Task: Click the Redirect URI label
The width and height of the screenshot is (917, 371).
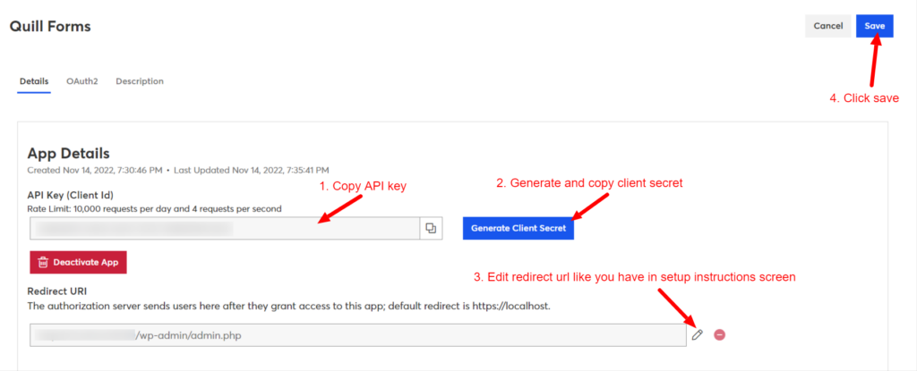Action: point(56,291)
